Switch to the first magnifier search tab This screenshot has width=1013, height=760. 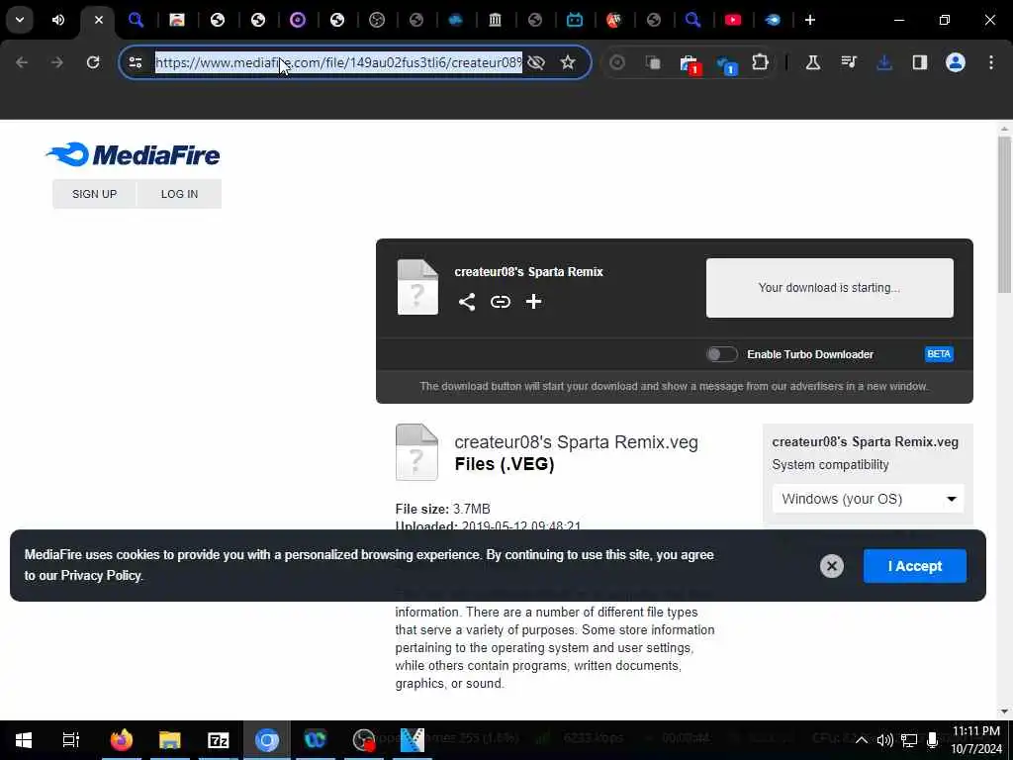[136, 20]
